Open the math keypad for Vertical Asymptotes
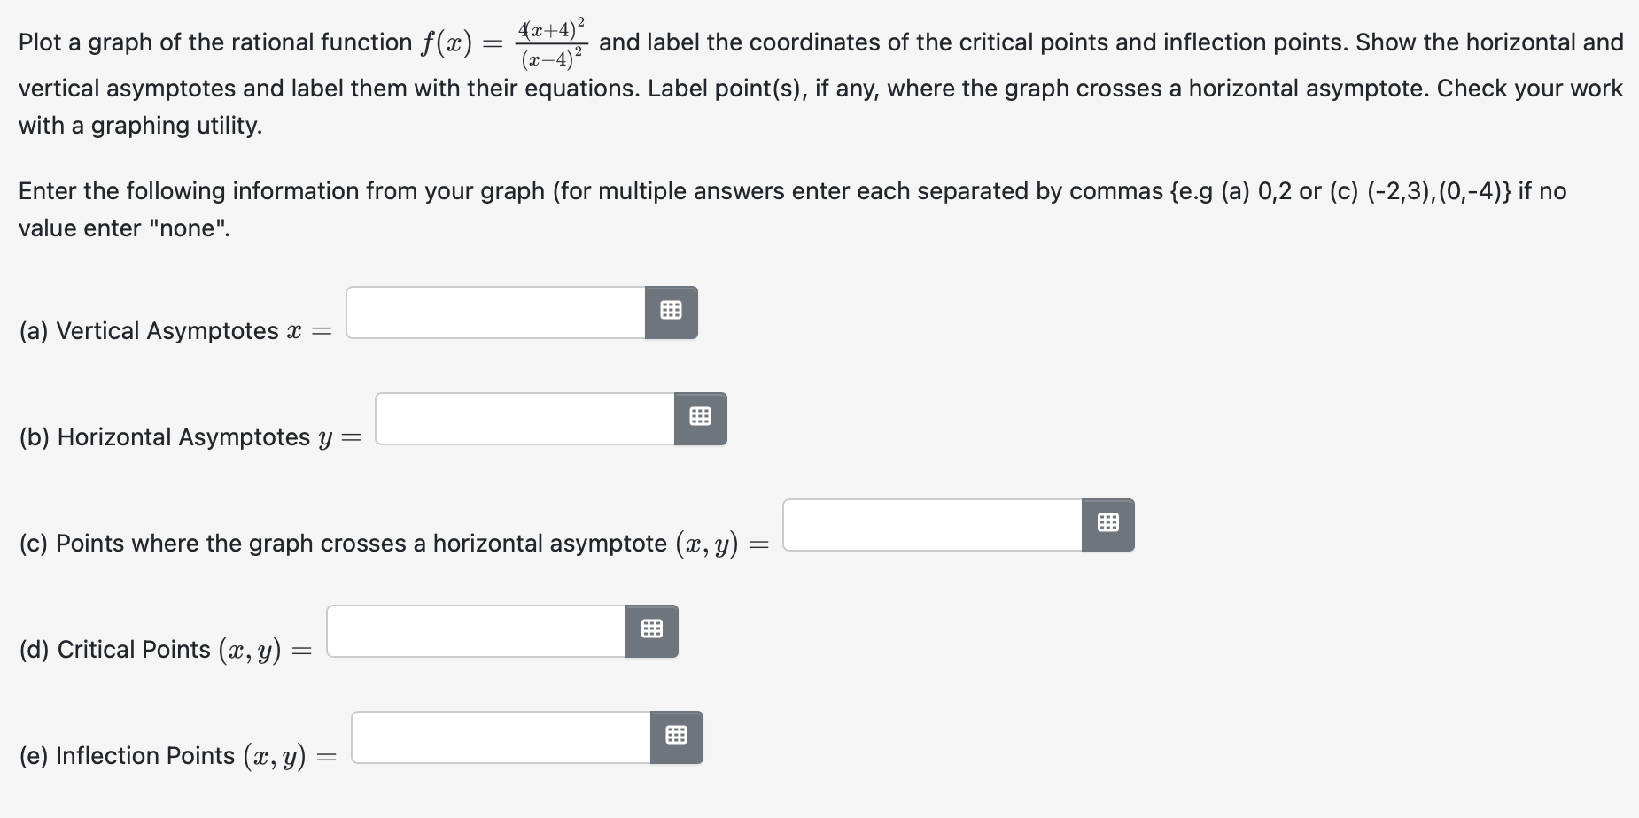 (x=671, y=312)
